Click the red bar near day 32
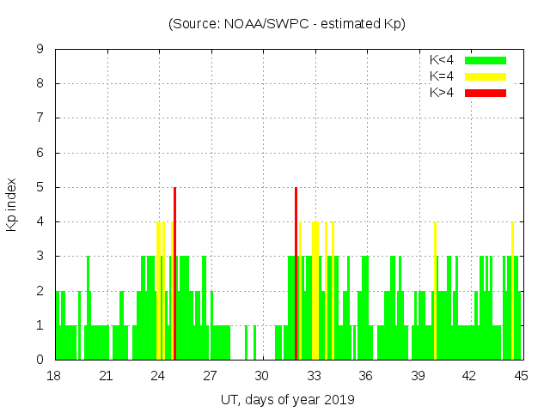This screenshot has width=550, height=412. point(296,273)
